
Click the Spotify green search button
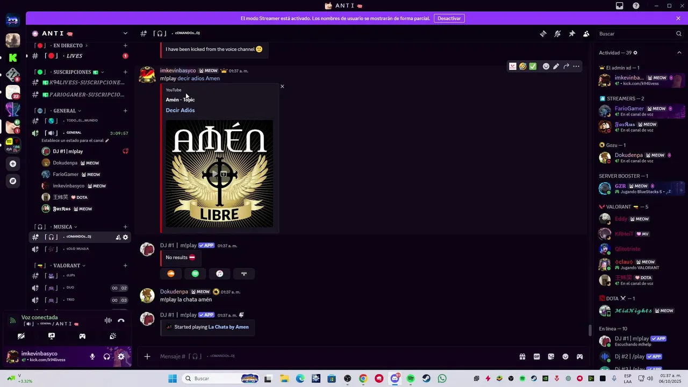point(195,274)
